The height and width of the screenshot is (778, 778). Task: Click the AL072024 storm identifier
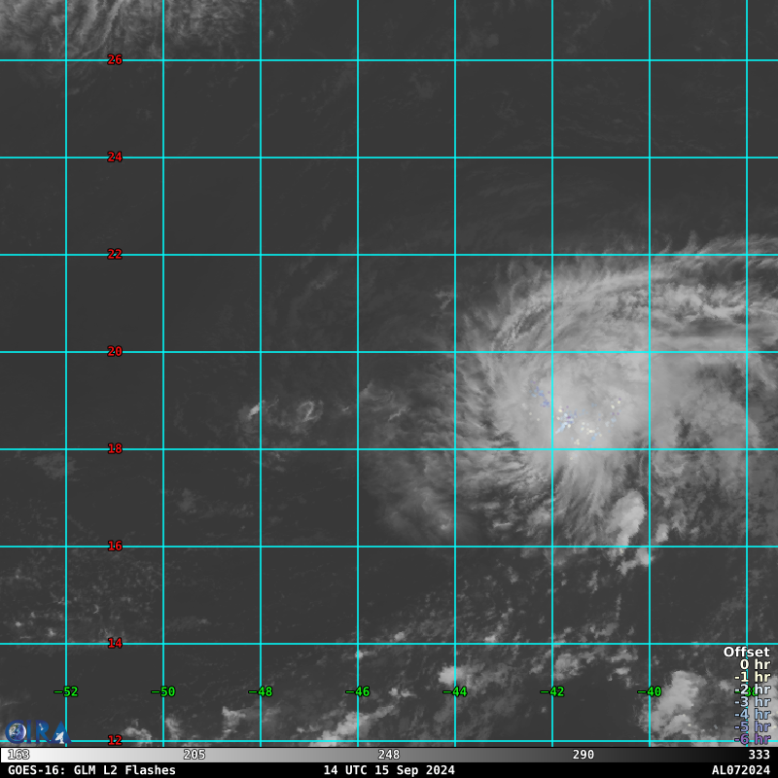click(740, 770)
